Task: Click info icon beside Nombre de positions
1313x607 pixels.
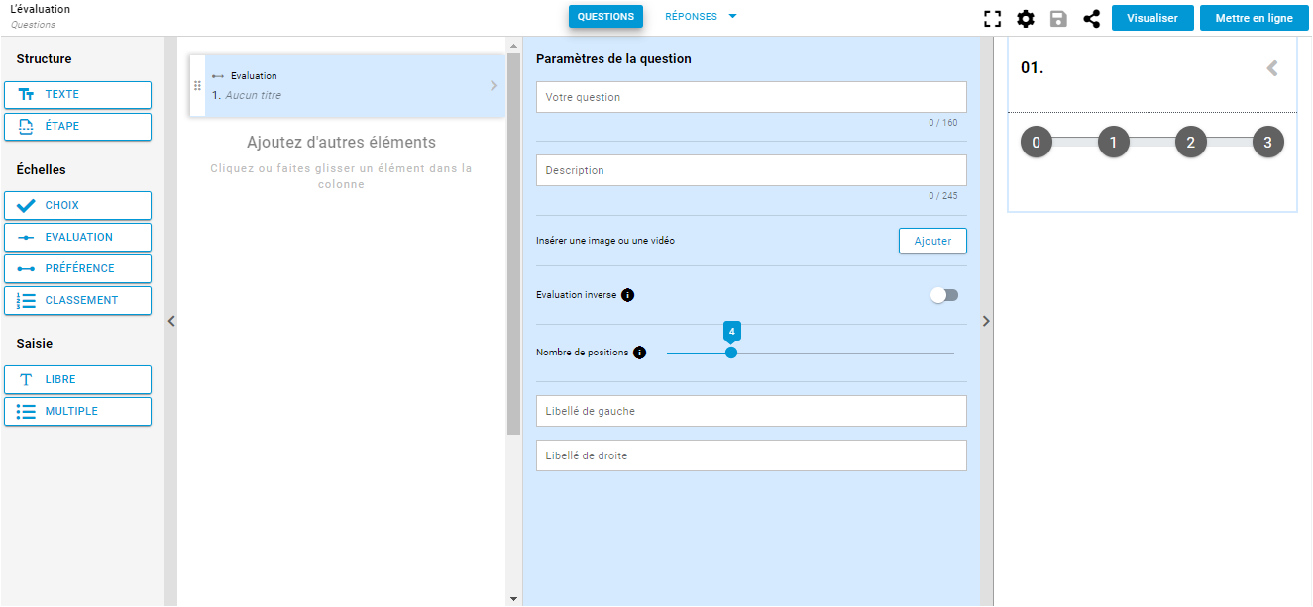Action: pos(639,353)
